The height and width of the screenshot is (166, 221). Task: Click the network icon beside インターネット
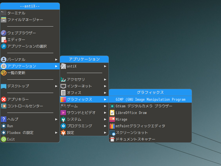point(63,86)
